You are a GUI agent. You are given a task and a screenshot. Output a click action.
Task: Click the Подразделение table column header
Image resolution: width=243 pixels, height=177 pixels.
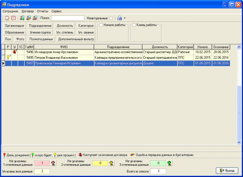[x=118, y=47]
